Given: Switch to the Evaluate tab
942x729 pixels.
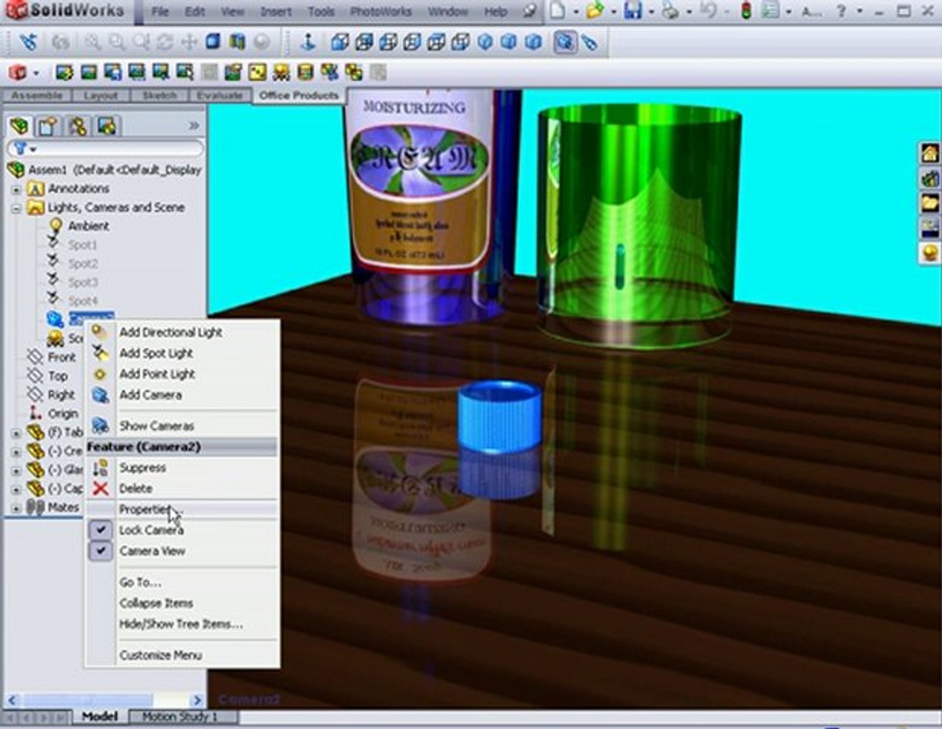Looking at the screenshot, I should coord(219,95).
